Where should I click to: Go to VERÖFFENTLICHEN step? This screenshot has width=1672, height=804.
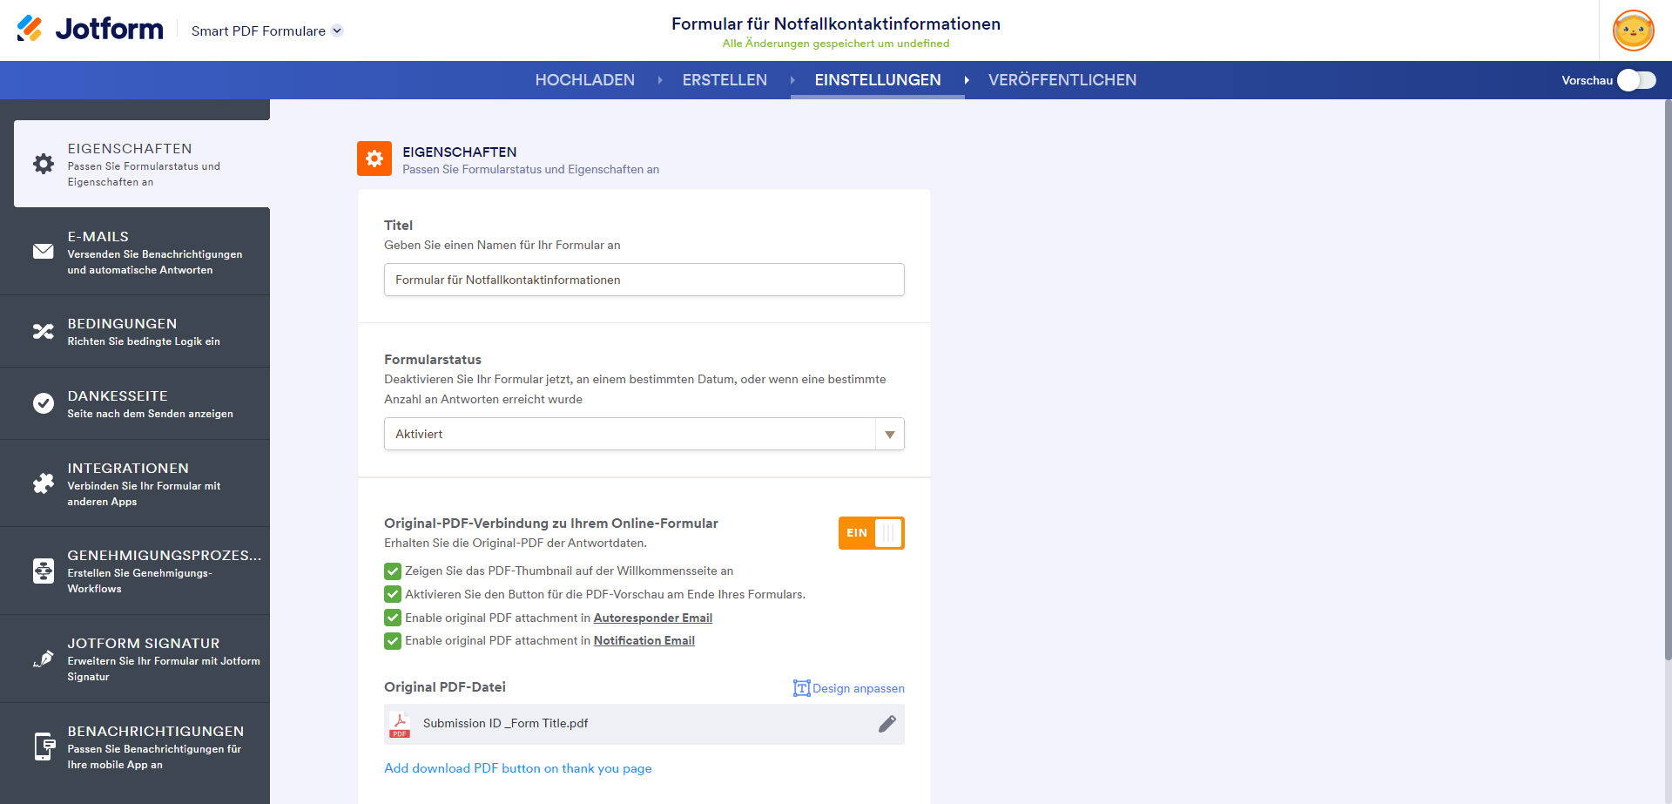(x=1062, y=80)
